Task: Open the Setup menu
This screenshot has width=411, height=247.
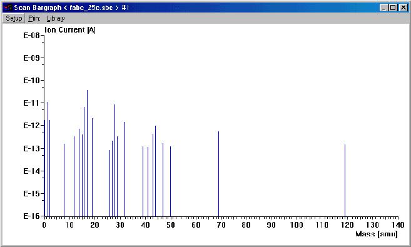Action: click(14, 18)
